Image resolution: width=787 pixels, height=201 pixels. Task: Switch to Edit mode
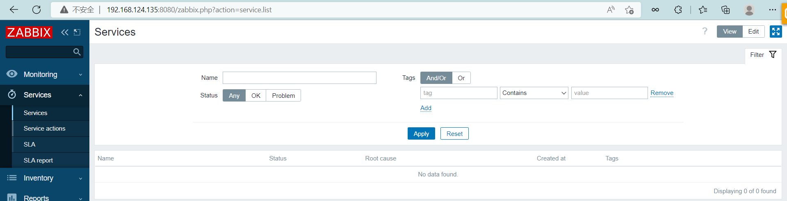(753, 32)
